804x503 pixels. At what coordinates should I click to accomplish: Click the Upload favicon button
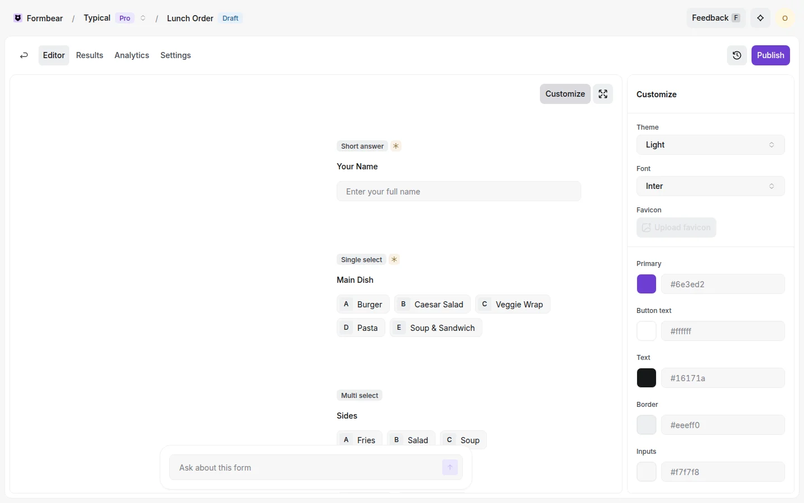[676, 227]
